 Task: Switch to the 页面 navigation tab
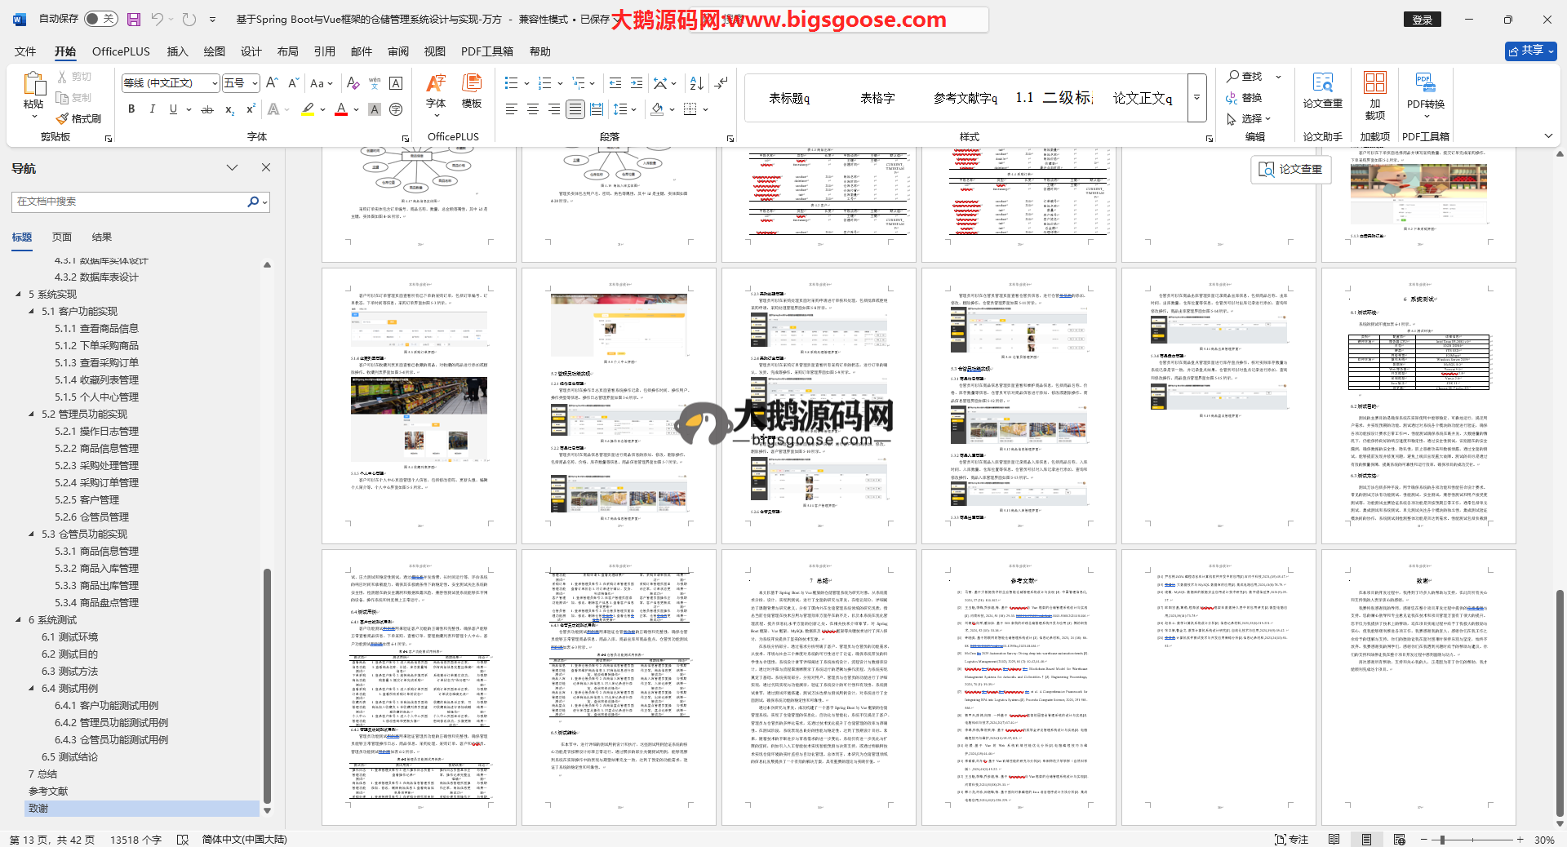click(62, 237)
